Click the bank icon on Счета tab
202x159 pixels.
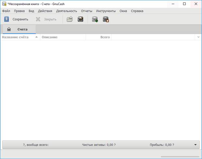(9, 29)
